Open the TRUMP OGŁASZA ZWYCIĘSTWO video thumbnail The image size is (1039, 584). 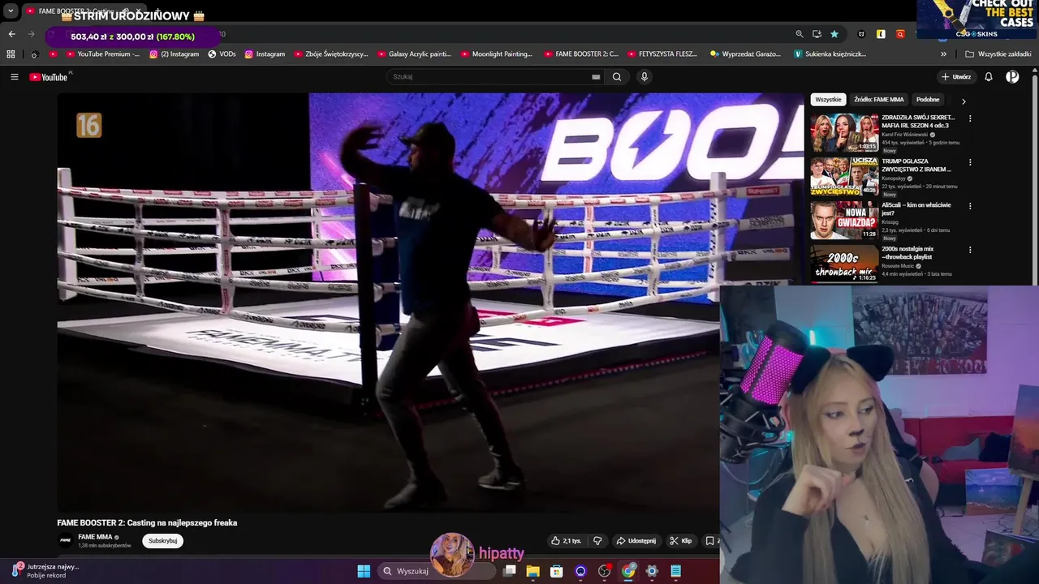[844, 176]
